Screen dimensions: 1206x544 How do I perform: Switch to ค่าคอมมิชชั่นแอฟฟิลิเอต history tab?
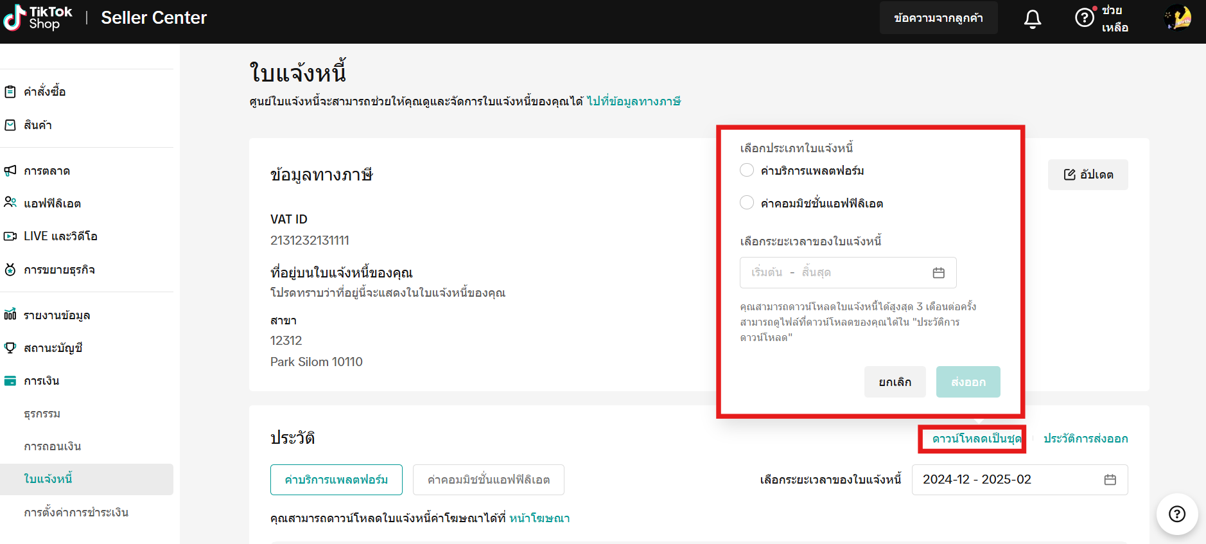coord(489,480)
